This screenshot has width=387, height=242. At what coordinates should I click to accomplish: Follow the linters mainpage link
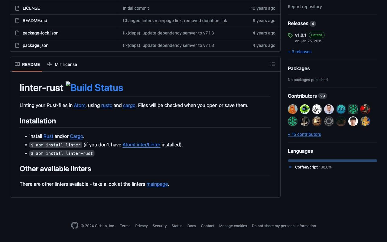(x=157, y=184)
